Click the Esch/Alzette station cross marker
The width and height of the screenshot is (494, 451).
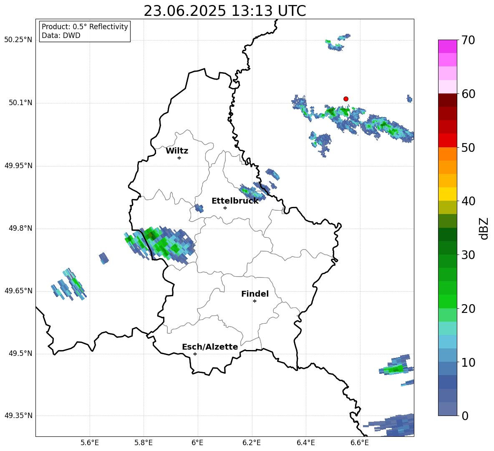(x=195, y=354)
